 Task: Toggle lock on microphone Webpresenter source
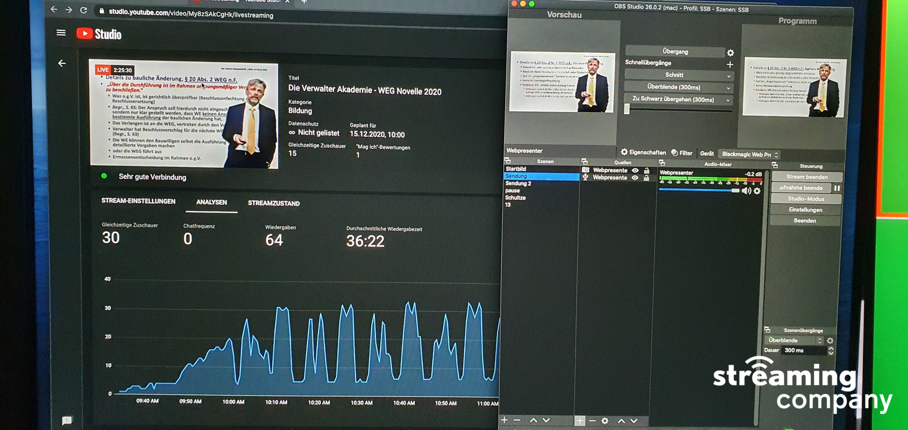pyautogui.click(x=646, y=178)
